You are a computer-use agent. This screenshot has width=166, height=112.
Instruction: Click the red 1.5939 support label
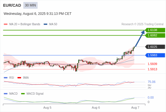152,64
